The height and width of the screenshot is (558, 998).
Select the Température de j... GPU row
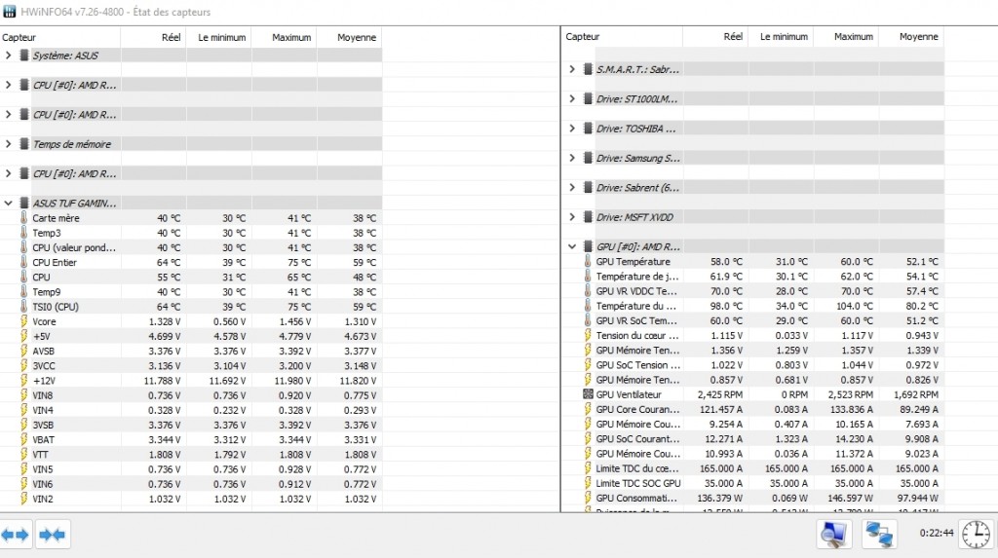point(753,277)
